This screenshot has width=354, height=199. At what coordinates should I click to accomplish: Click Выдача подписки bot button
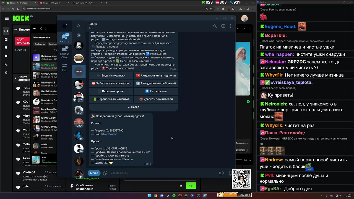click(111, 75)
